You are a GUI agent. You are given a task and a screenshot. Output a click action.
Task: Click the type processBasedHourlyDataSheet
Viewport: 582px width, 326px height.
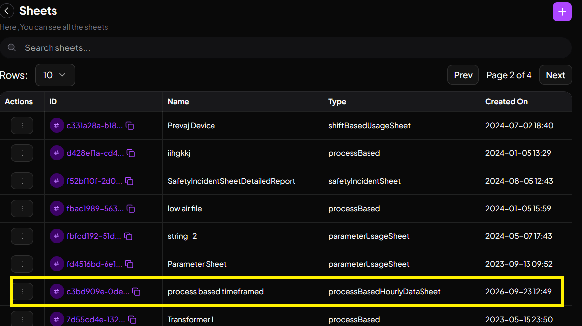tap(384, 291)
